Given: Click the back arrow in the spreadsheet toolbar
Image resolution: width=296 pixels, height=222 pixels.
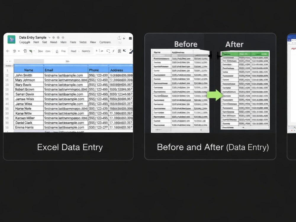Looking at the screenshot, I should click(8, 51).
